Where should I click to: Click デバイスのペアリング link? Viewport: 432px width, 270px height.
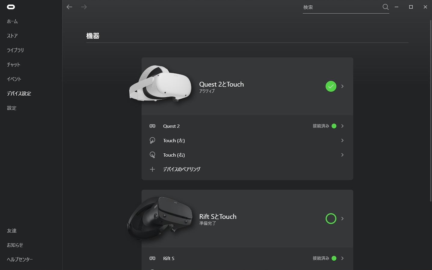182,169
